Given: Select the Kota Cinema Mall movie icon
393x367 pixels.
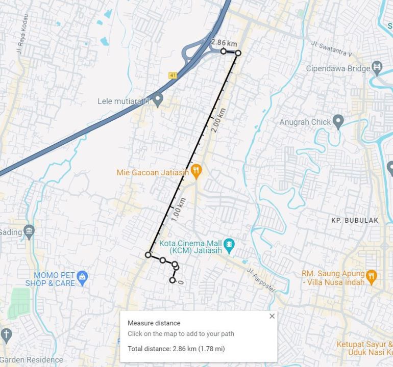Looking at the screenshot, I should pos(229,246).
